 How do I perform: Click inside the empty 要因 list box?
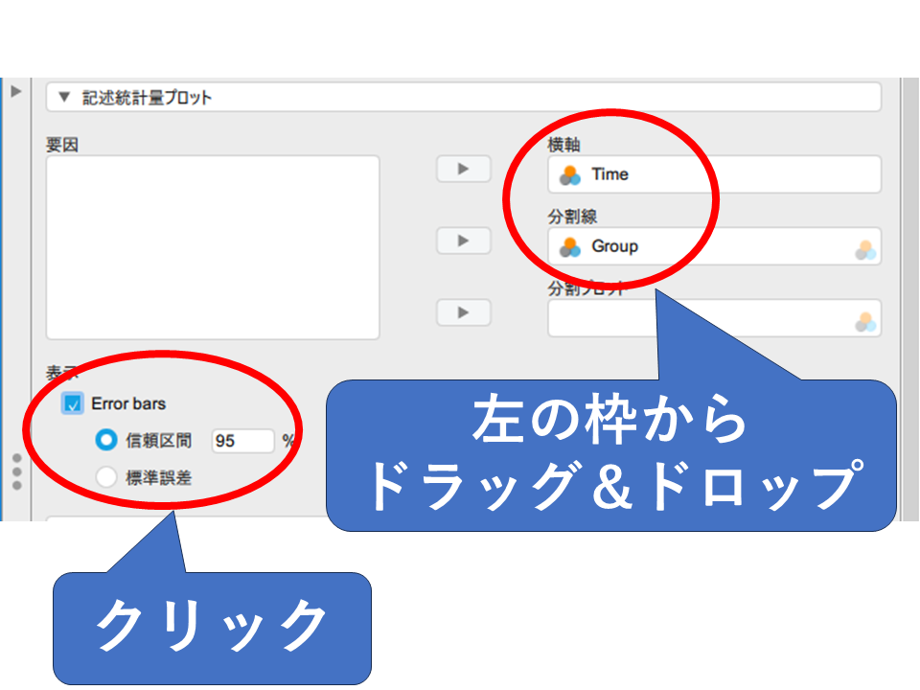pos(212,246)
